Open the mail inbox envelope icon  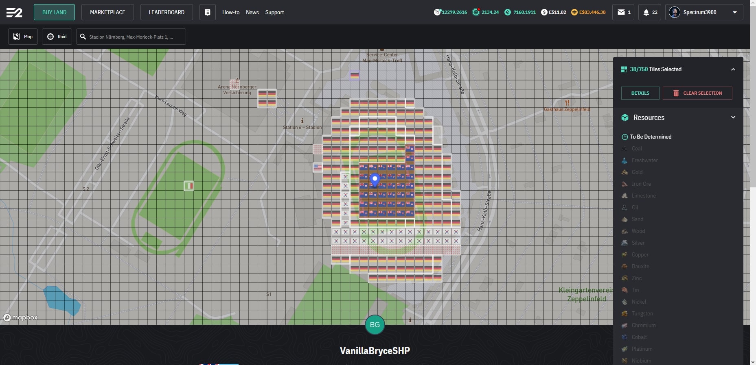(x=621, y=12)
